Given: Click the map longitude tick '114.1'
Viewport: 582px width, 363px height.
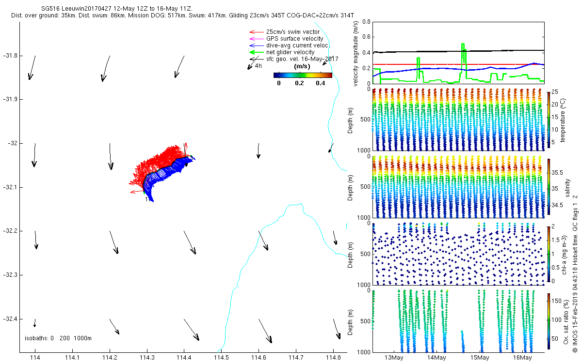Looking at the screenshot, I should 72,357.
